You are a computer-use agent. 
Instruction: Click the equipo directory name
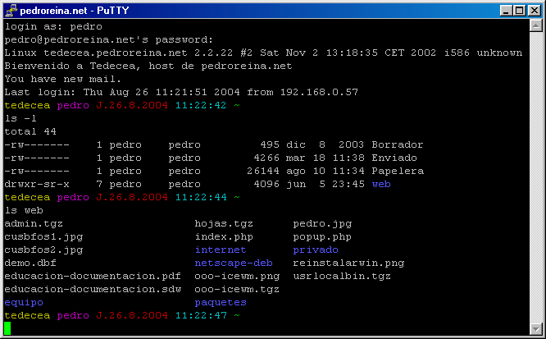click(x=24, y=302)
